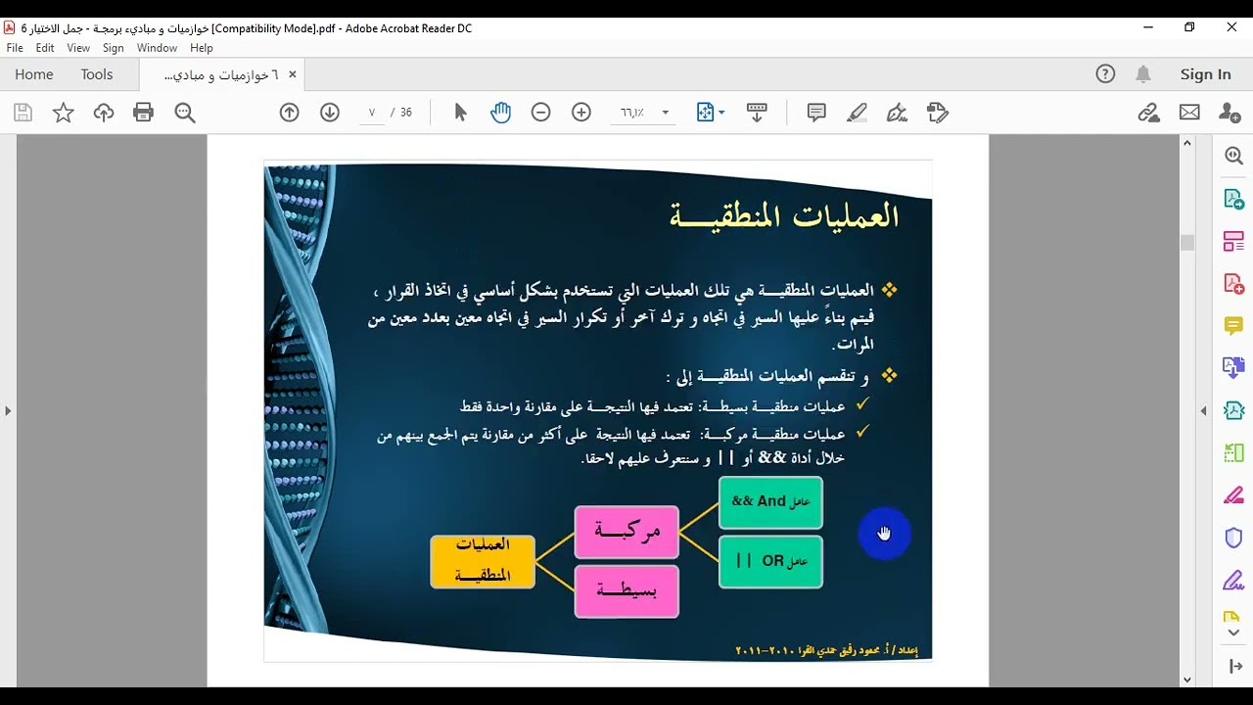This screenshot has height=705, width=1253.
Task: Open the Protect shield tool in sidebar
Action: [1233, 538]
